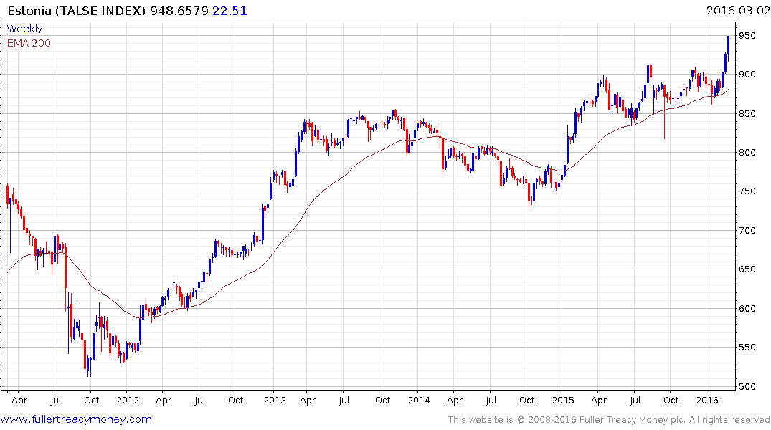The height and width of the screenshot is (430, 771).
Task: Click the 600 price axis label
Action: (x=747, y=309)
